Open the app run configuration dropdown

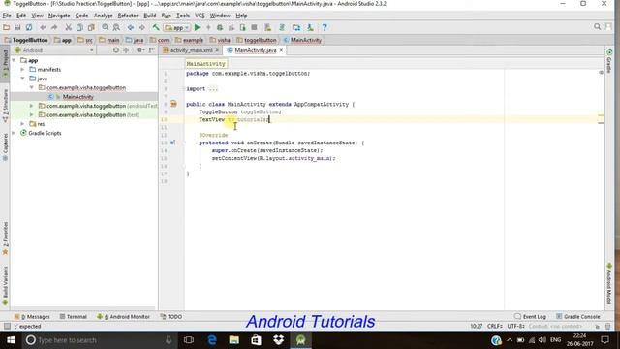click(x=177, y=28)
